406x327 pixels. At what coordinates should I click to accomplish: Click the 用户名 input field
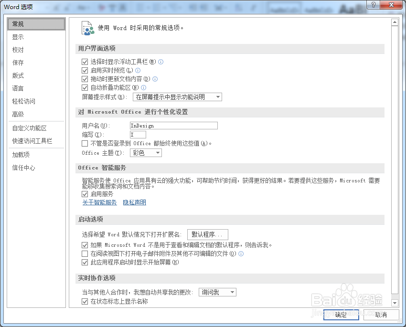pyautogui.click(x=174, y=126)
